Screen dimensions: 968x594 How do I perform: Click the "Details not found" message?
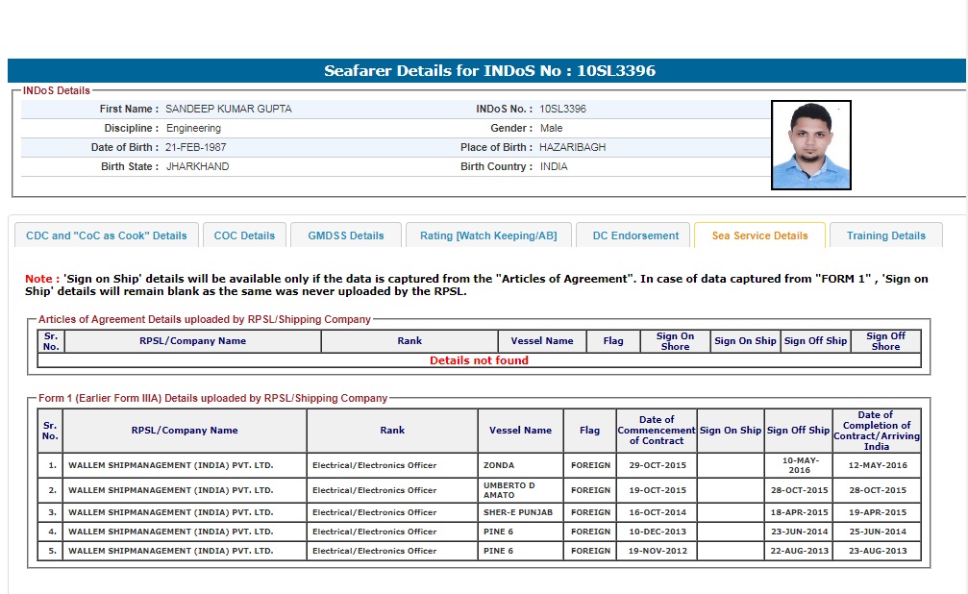(x=479, y=360)
